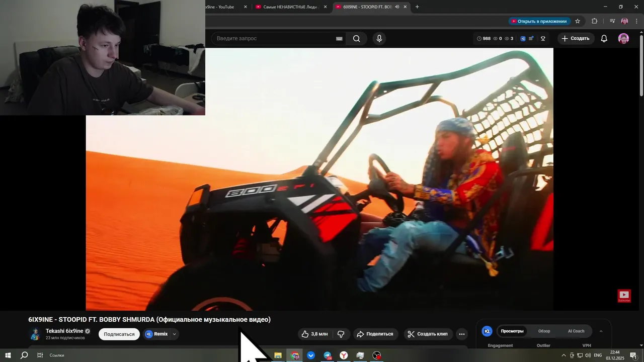Select AI Coach tab in vidIQ panel
The width and height of the screenshot is (644, 362).
point(576,331)
